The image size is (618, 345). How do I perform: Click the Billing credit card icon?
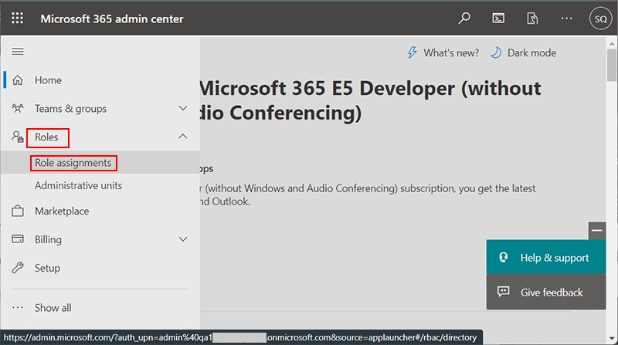pos(18,239)
